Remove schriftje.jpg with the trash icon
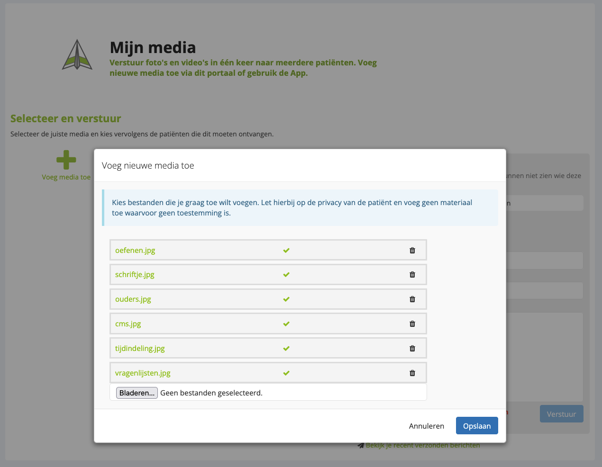Image resolution: width=602 pixels, height=467 pixels. [412, 275]
